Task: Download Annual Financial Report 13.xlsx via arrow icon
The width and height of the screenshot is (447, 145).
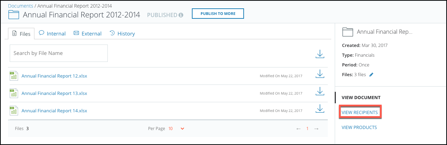Action: click(x=320, y=92)
